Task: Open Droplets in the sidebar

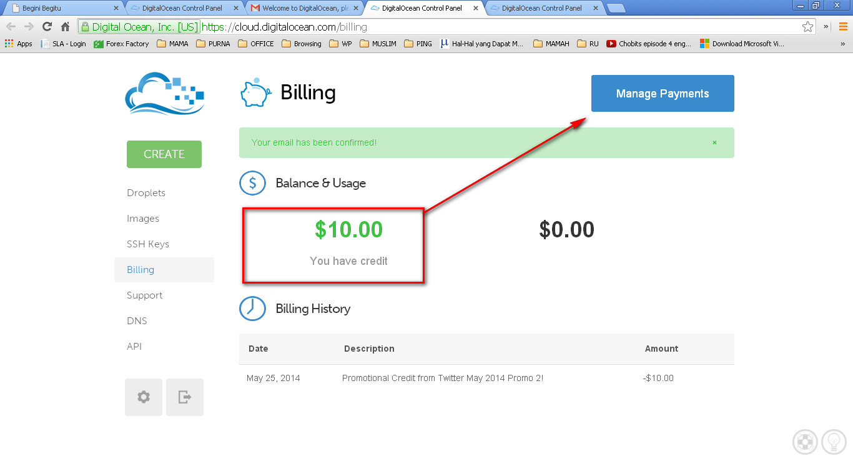Action: (146, 193)
